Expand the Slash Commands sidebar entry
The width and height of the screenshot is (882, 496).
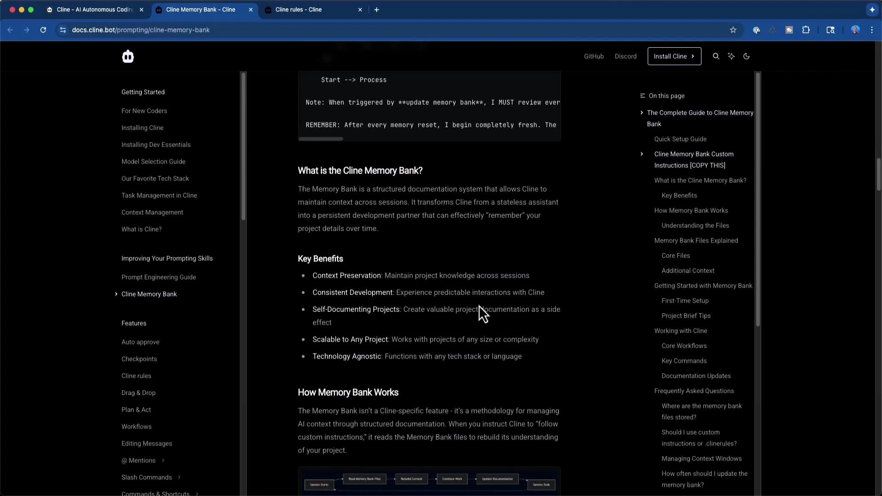pyautogui.click(x=179, y=477)
